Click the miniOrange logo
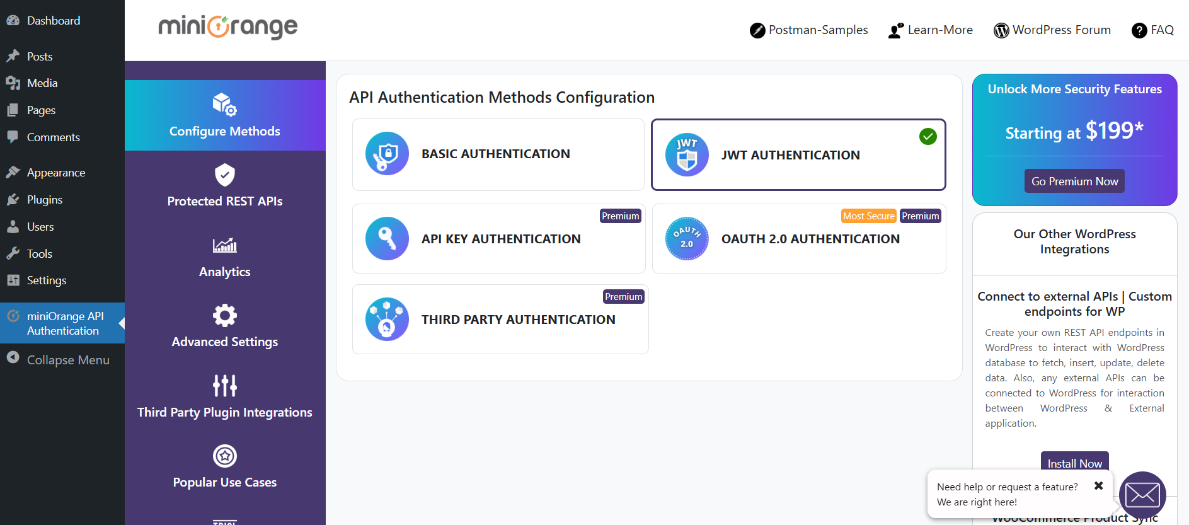 click(227, 26)
